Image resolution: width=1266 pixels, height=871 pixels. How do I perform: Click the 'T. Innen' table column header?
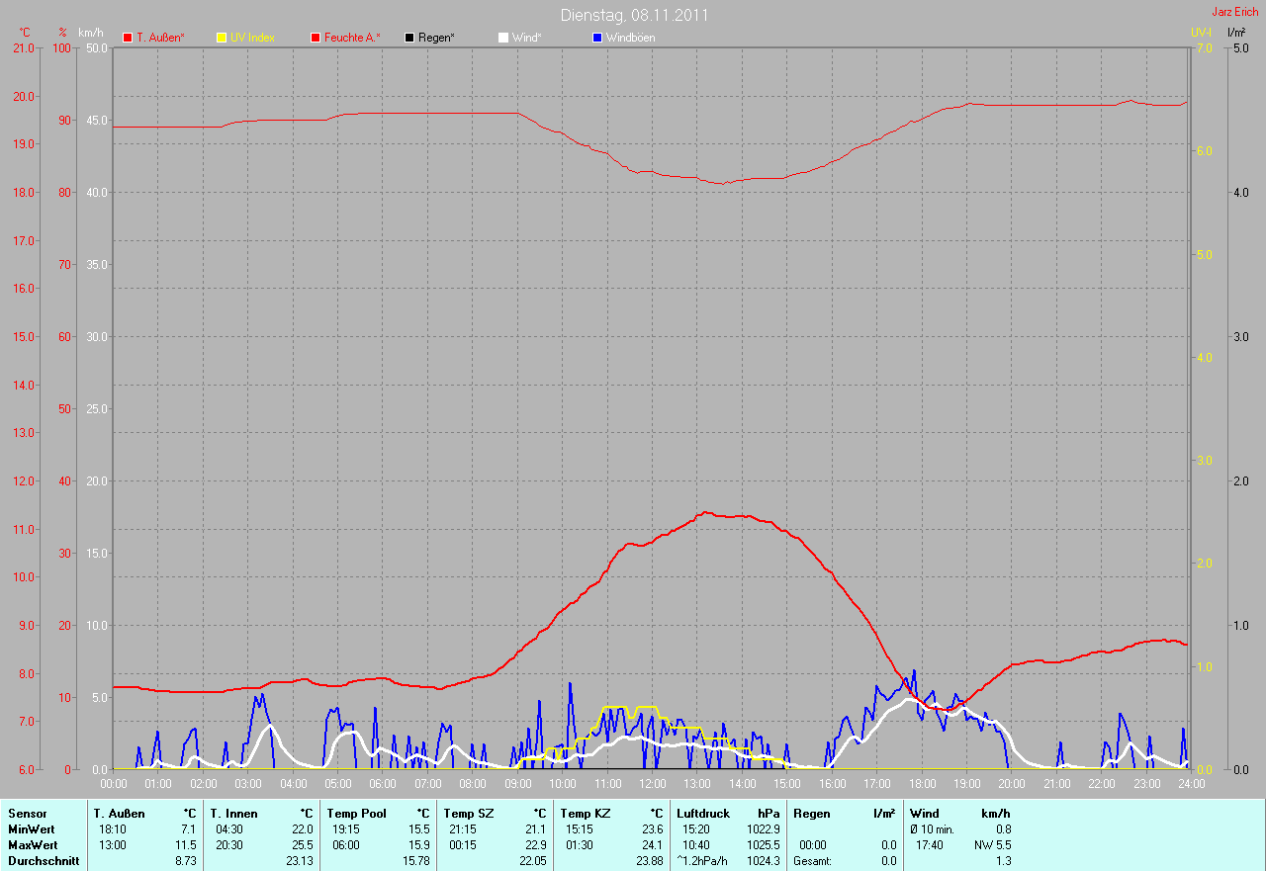[x=233, y=813]
